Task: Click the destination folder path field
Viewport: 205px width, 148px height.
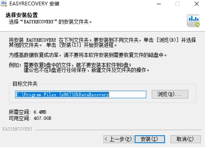Action: pyautogui.click(x=81, y=94)
